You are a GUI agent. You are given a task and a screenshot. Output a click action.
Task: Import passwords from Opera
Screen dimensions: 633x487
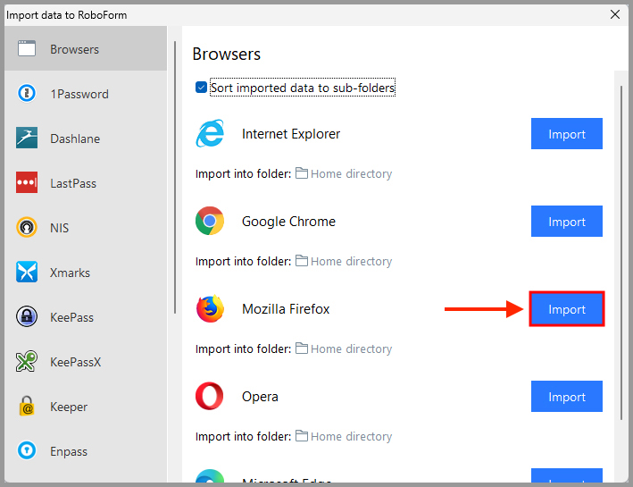567,397
